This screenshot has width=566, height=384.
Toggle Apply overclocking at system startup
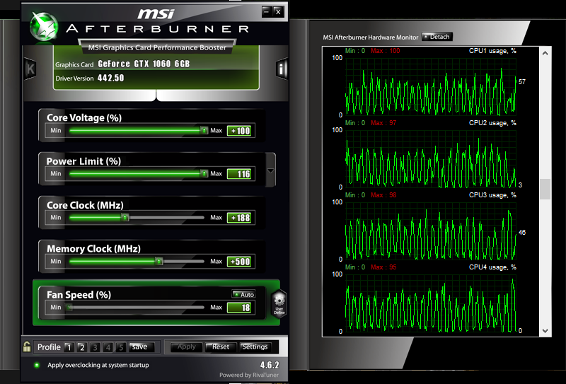pos(37,365)
